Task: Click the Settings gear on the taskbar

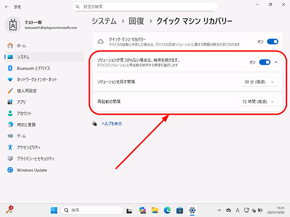Action: (192, 210)
